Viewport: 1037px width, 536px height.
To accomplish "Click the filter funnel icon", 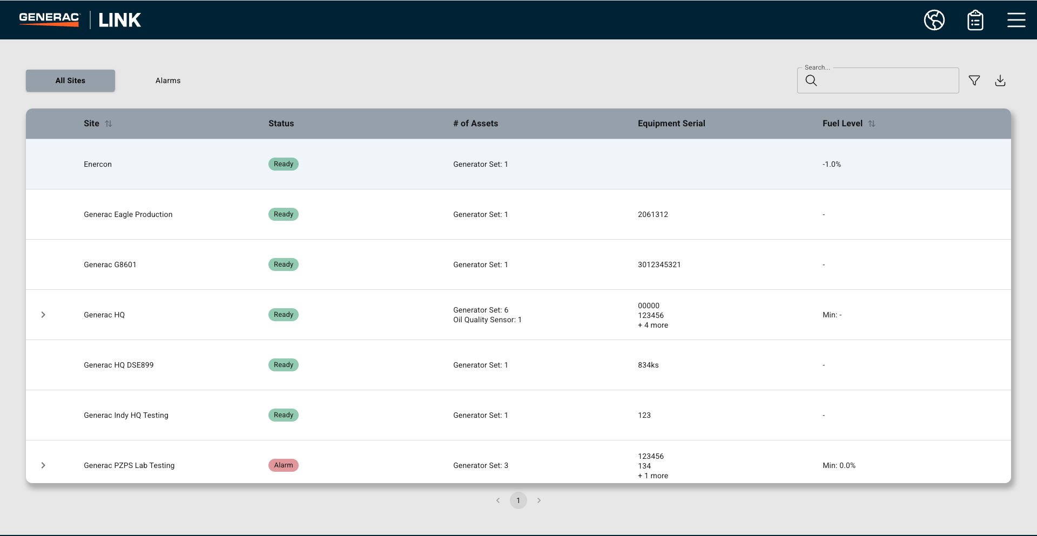I will [x=974, y=80].
